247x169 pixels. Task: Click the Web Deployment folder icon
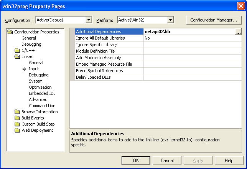pyautogui.click(x=17, y=130)
